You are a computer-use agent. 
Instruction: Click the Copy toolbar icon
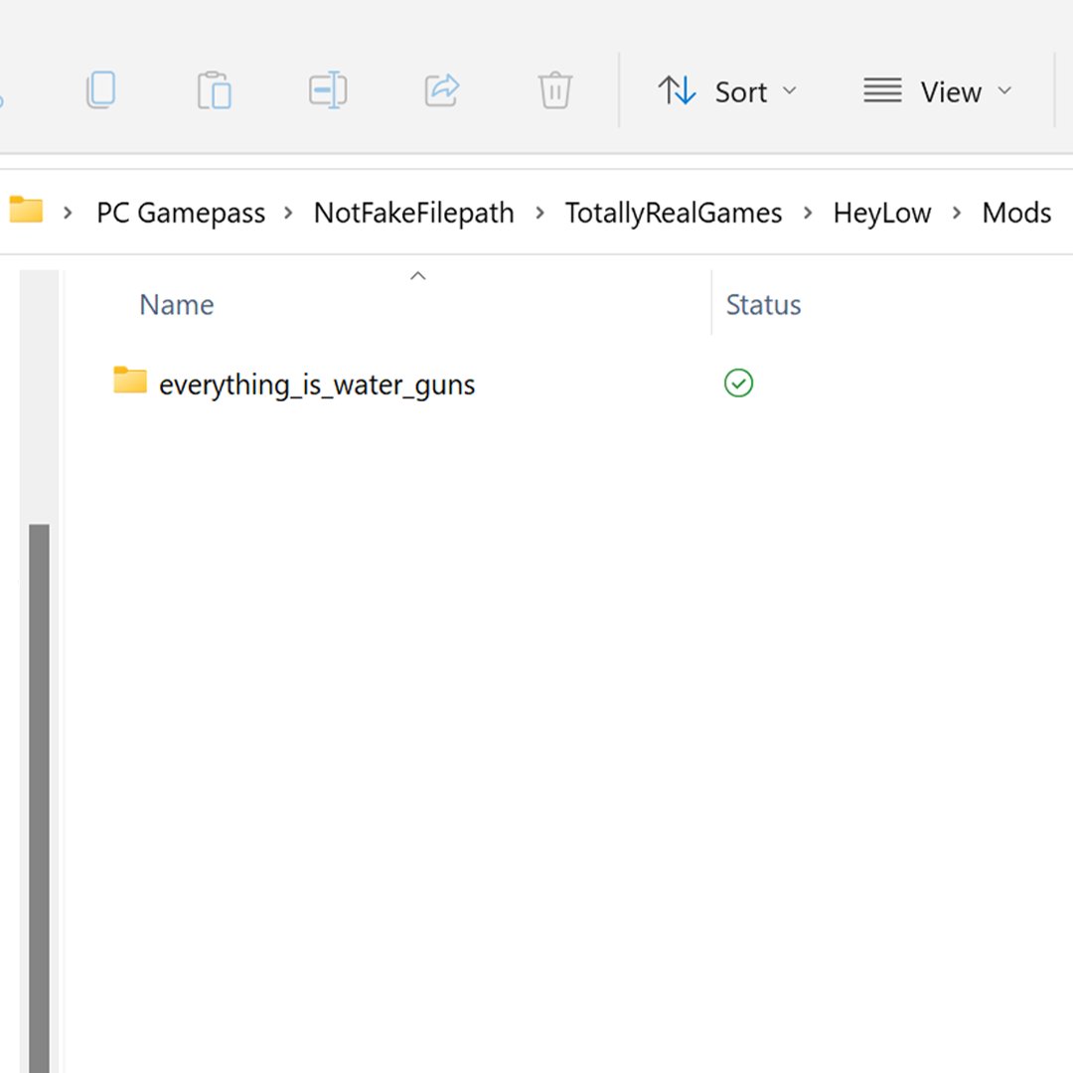click(x=100, y=89)
